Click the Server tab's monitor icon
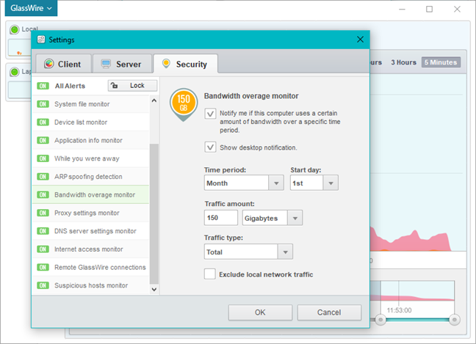Viewport: 476px width, 344px height. tap(106, 64)
